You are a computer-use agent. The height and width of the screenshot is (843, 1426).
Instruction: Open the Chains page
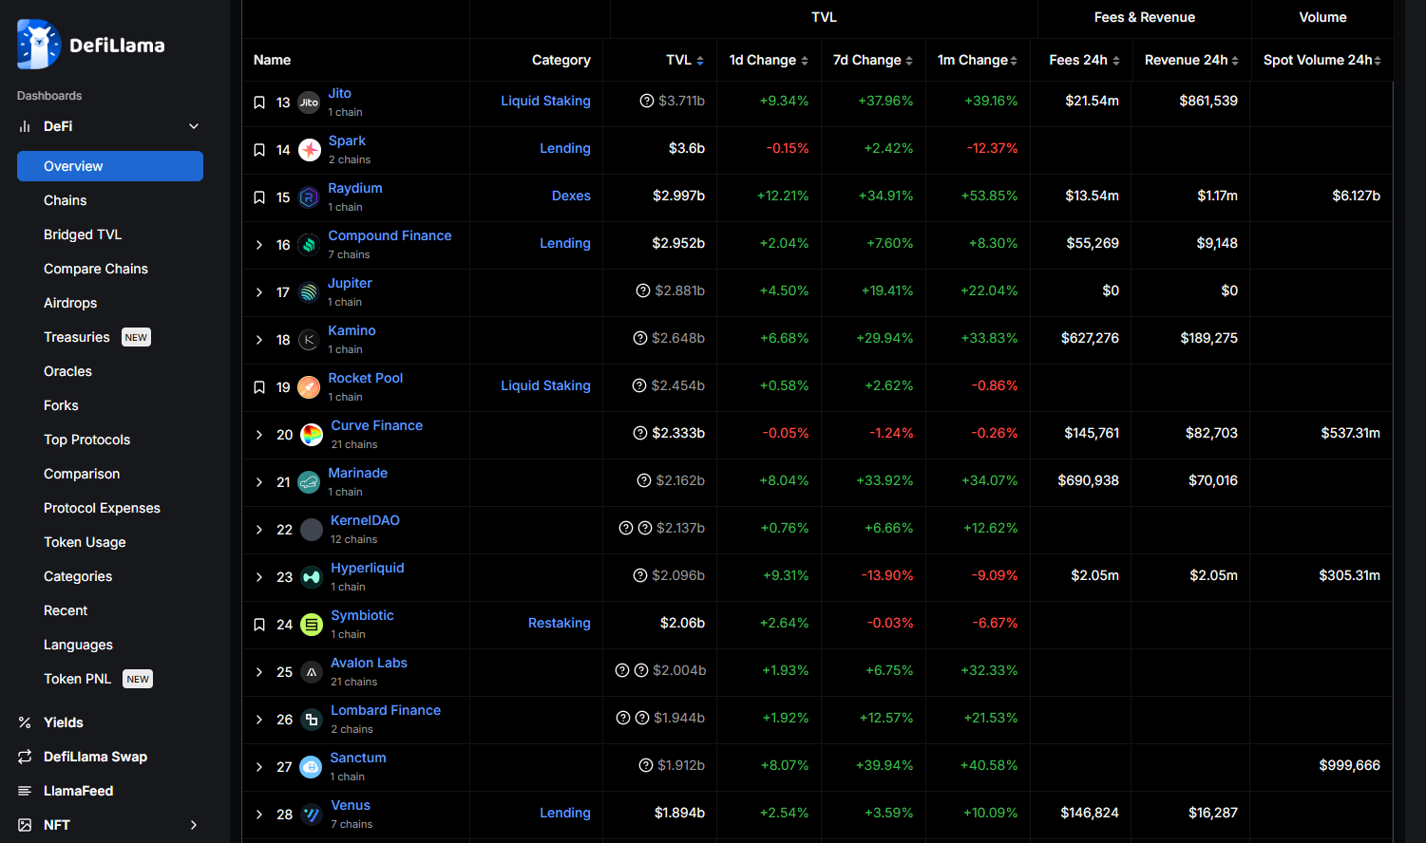tap(65, 200)
